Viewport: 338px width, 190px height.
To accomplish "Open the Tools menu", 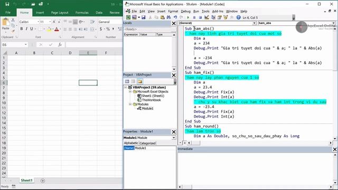I will click(x=205, y=11).
